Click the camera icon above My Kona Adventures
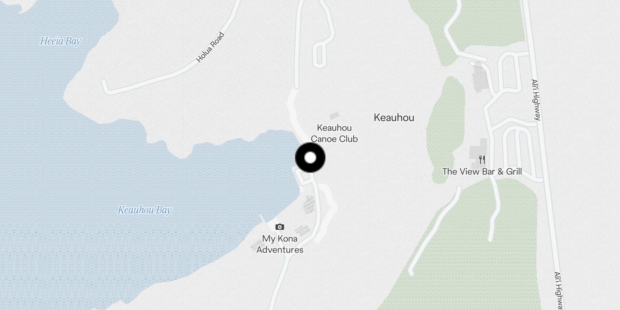The width and height of the screenshot is (620, 310). coord(280,227)
